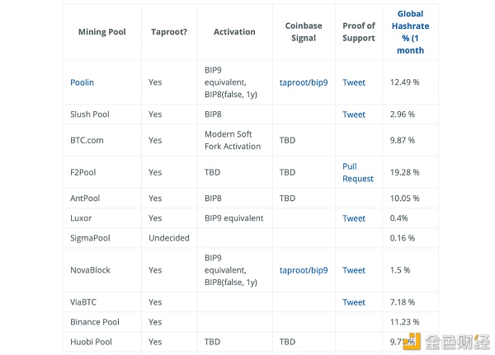Open Poolin's Tweet proof of support
The width and height of the screenshot is (495, 355).
354,82
